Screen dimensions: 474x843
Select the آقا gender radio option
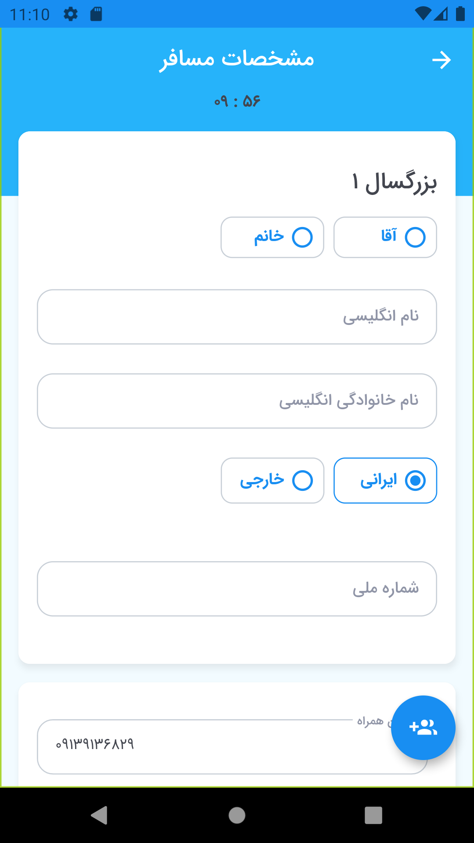tap(385, 237)
